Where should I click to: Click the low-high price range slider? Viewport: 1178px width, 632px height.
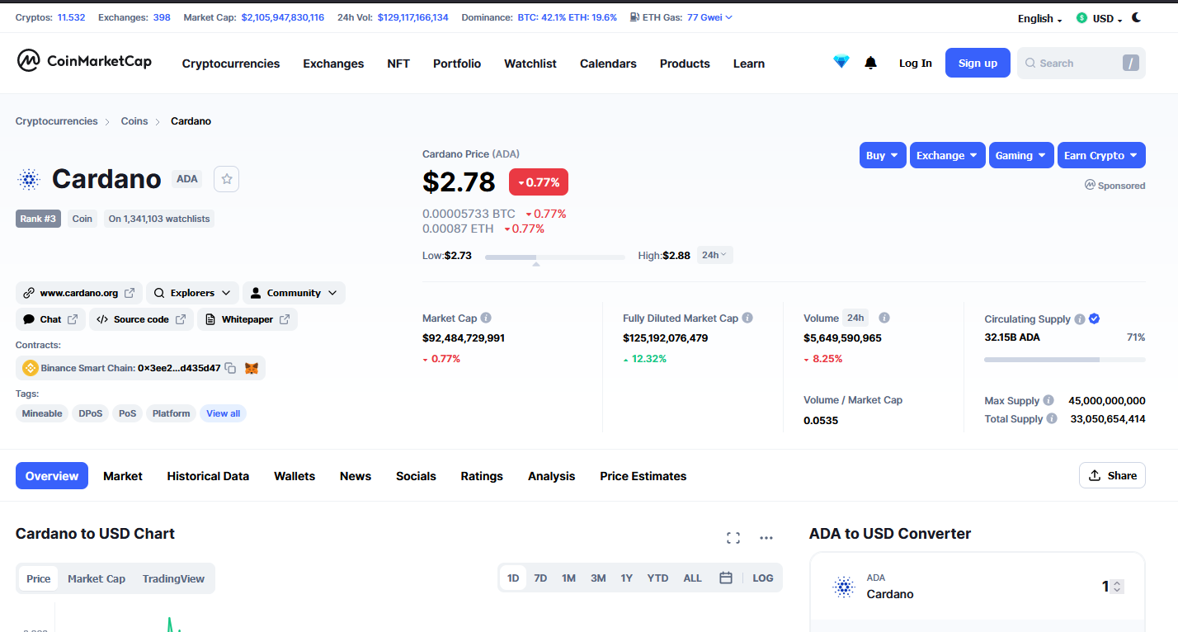554,257
